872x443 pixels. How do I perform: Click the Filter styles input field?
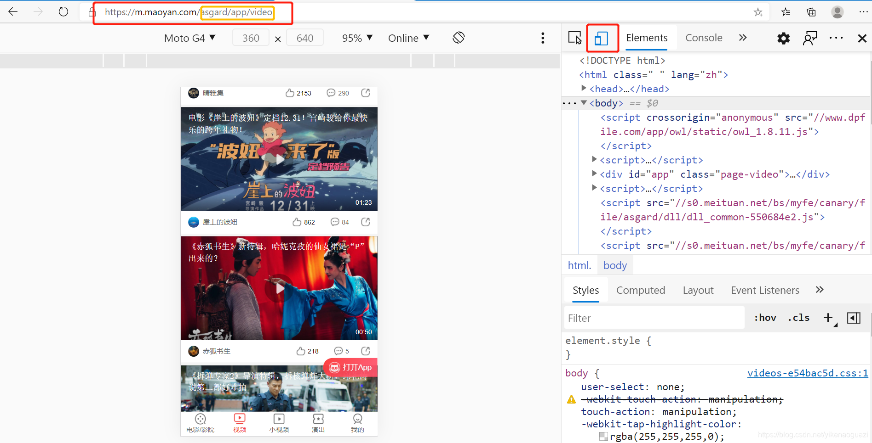click(654, 318)
